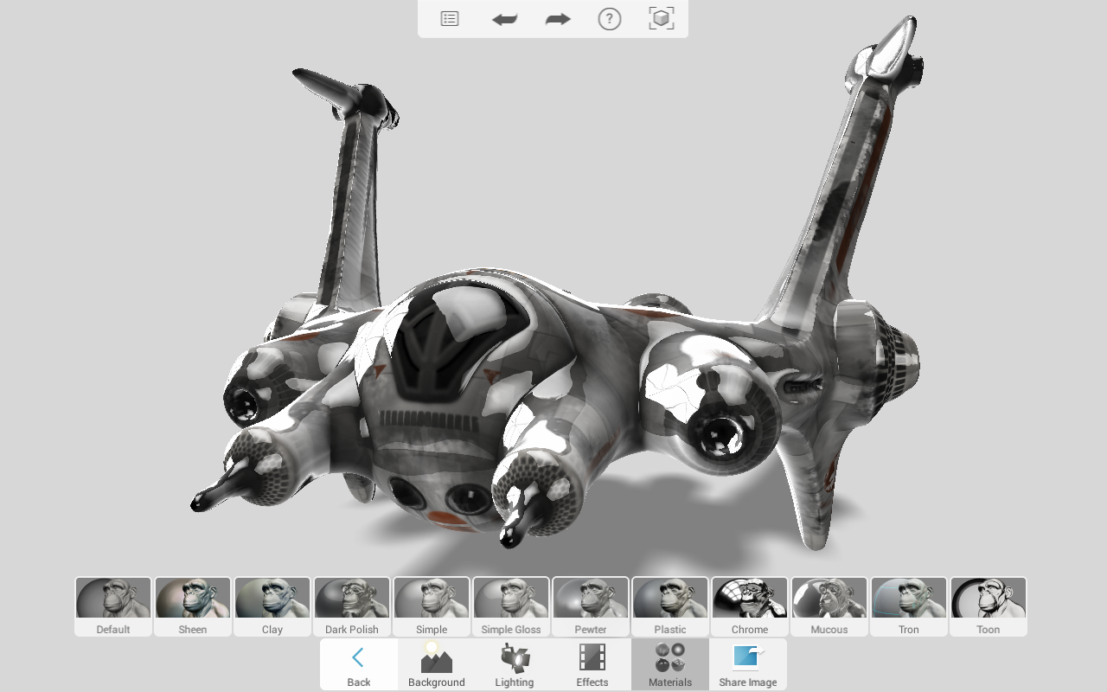Reset the camera view with the cube icon
This screenshot has width=1107, height=692.
click(661, 18)
